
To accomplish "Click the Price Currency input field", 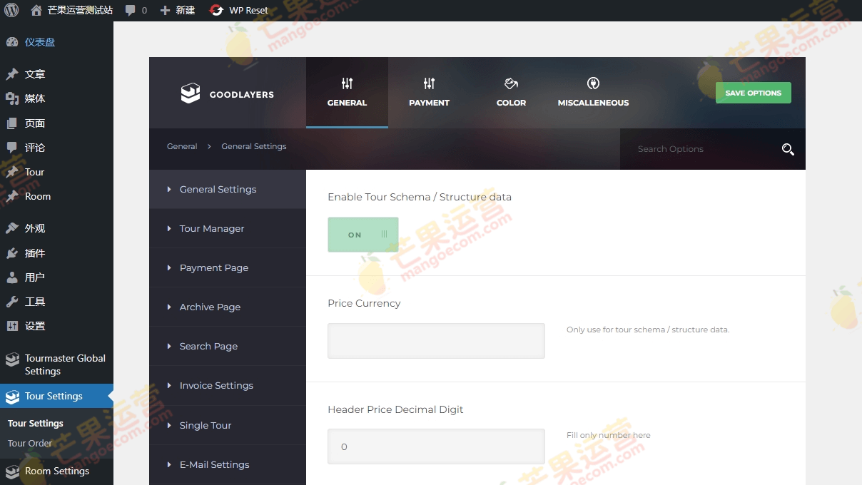I will tap(436, 340).
